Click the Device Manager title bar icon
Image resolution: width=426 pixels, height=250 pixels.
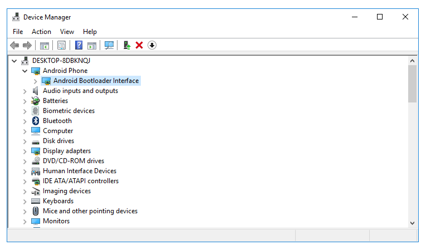click(x=16, y=17)
